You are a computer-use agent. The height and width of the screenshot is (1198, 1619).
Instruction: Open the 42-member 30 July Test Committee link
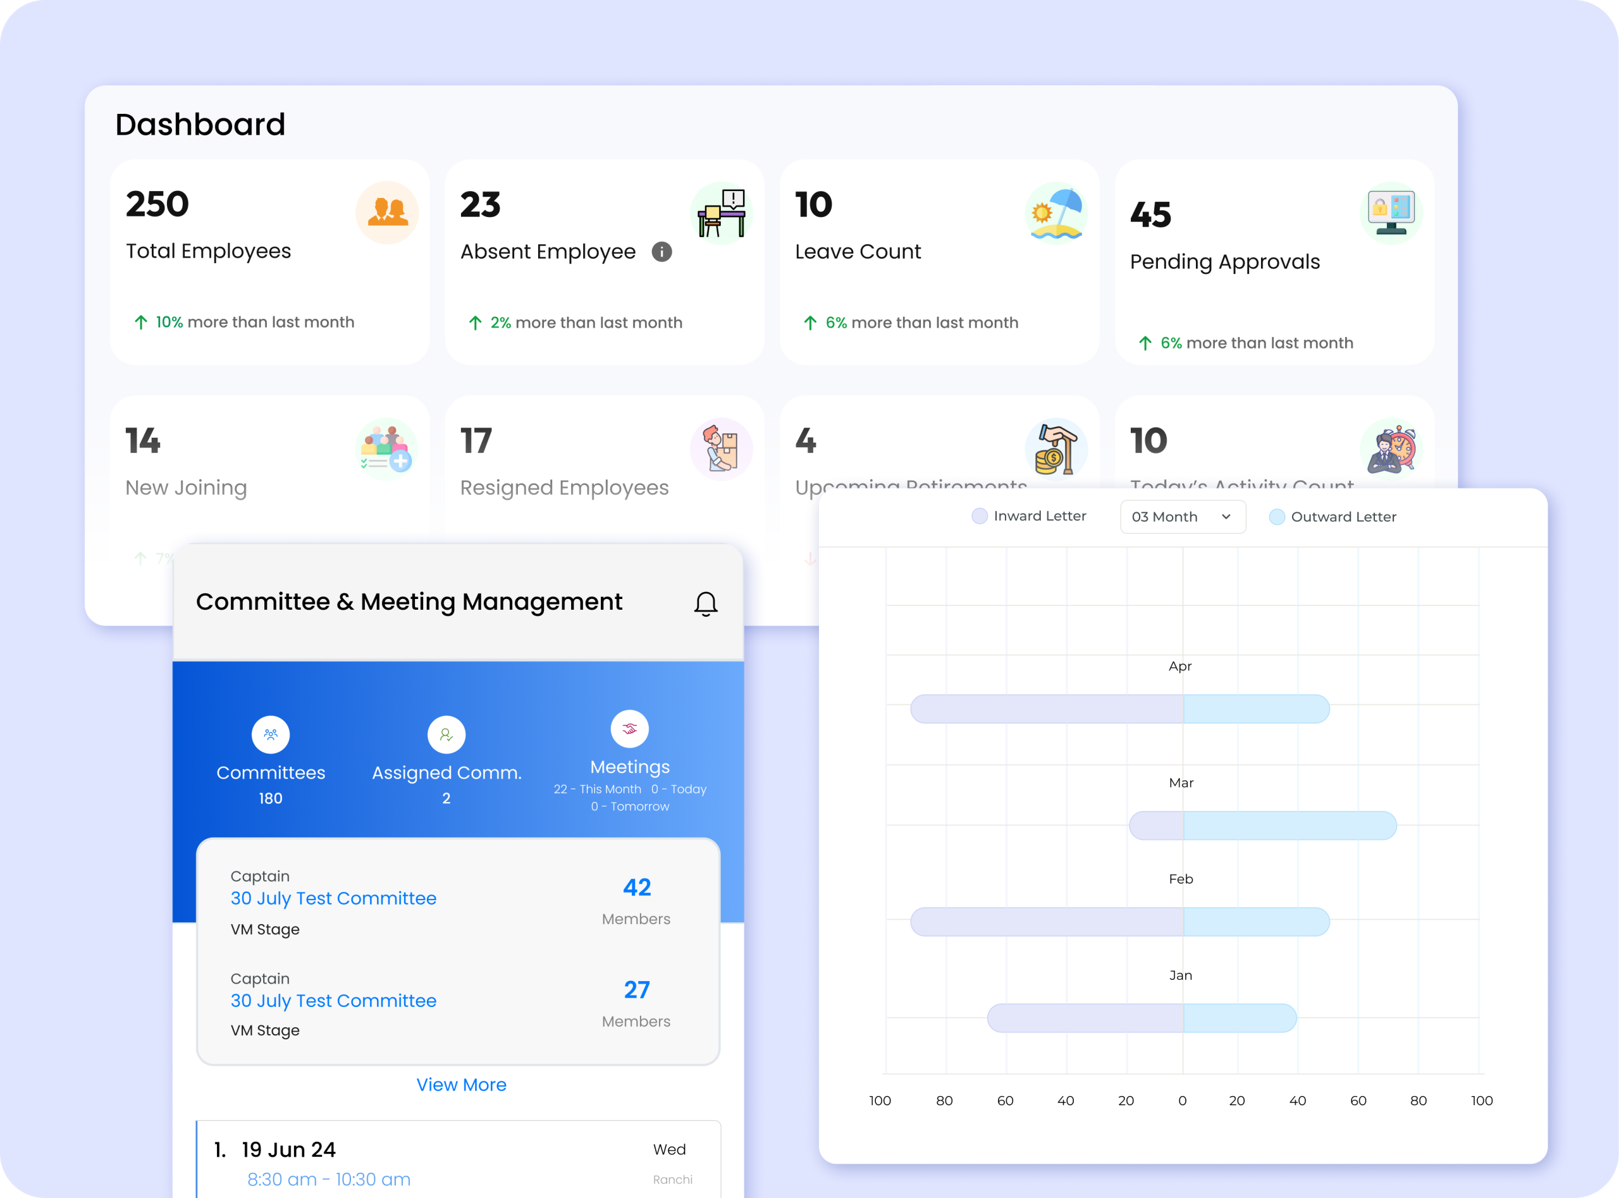[x=333, y=898]
